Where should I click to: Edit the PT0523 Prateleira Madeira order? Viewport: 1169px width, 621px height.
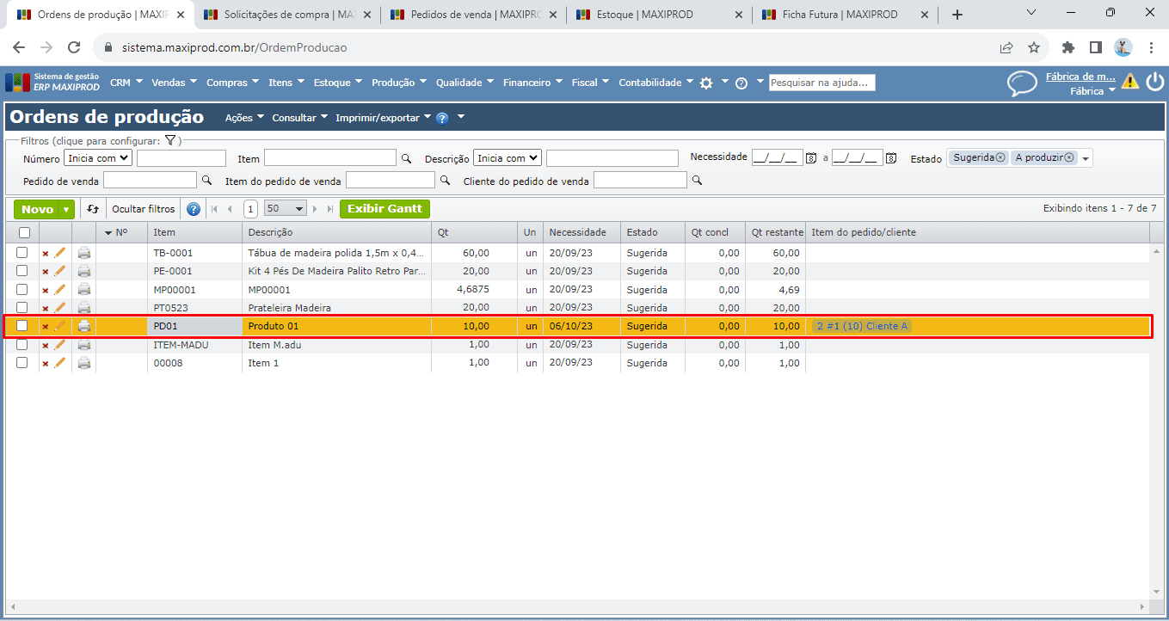(x=60, y=308)
